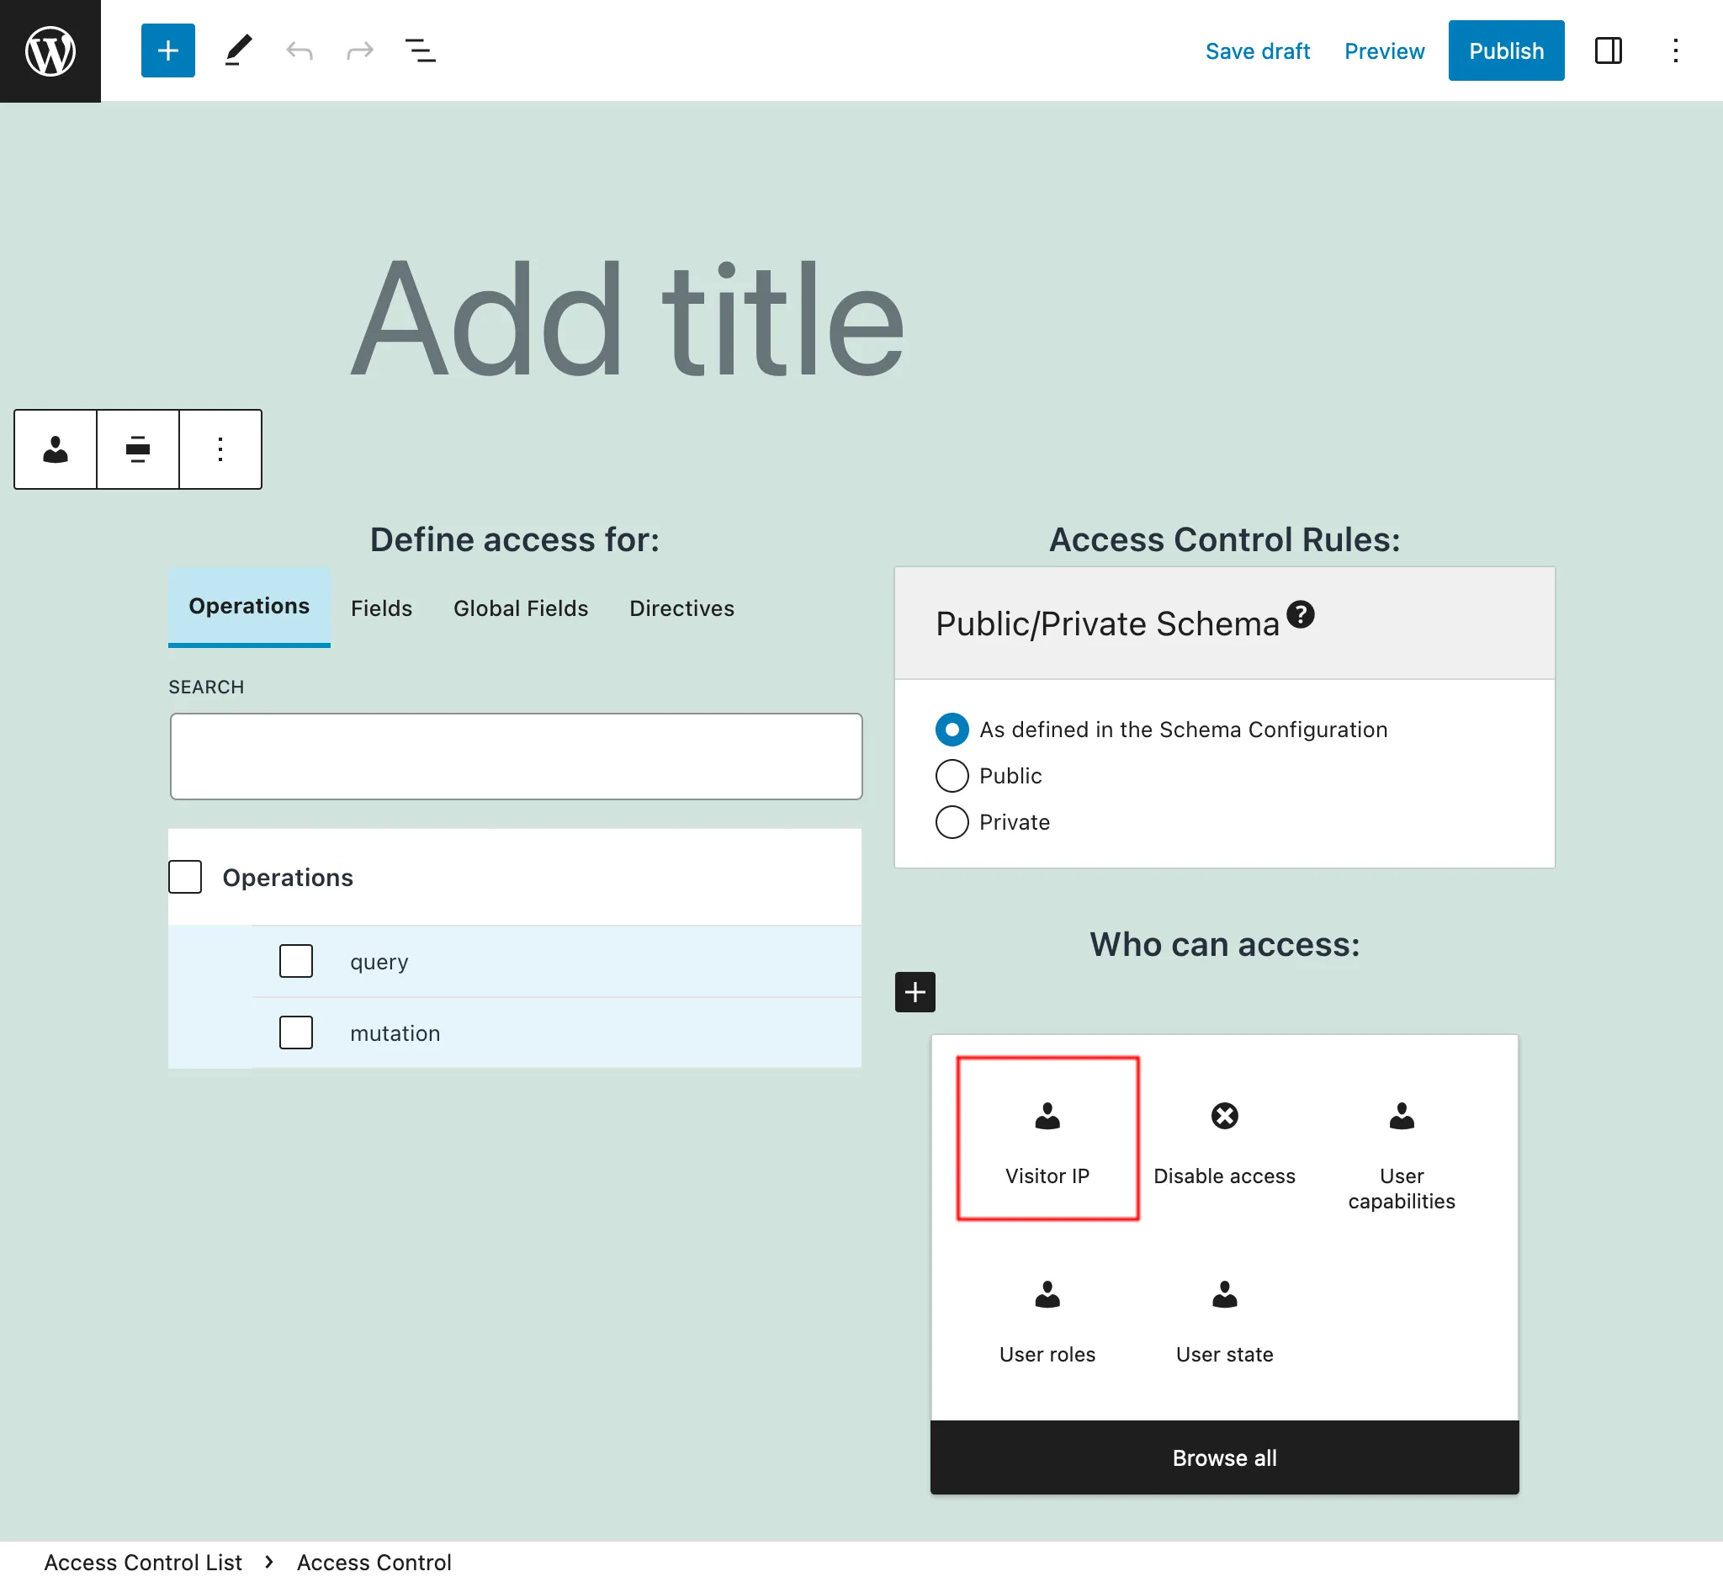Image resolution: width=1723 pixels, height=1582 pixels.
Task: Click into the Search input field
Action: [516, 756]
